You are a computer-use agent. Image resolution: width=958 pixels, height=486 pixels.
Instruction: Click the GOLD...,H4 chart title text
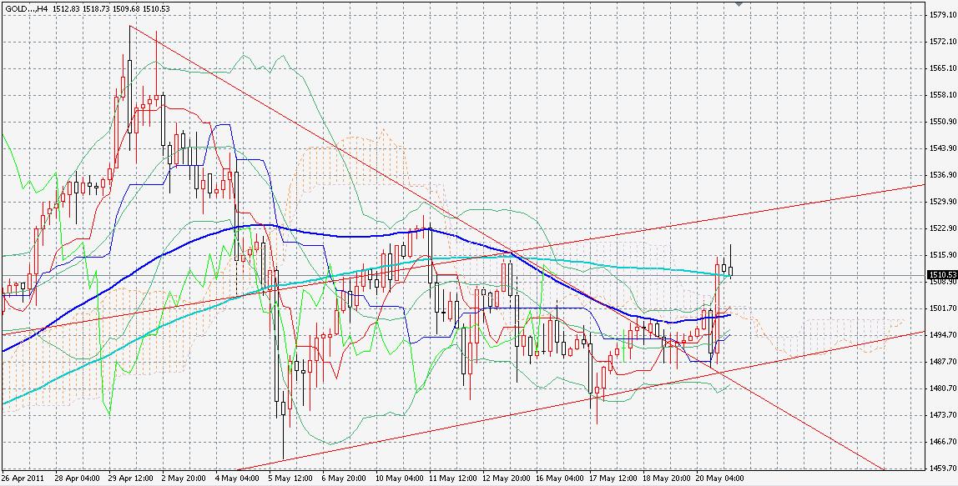pos(26,8)
